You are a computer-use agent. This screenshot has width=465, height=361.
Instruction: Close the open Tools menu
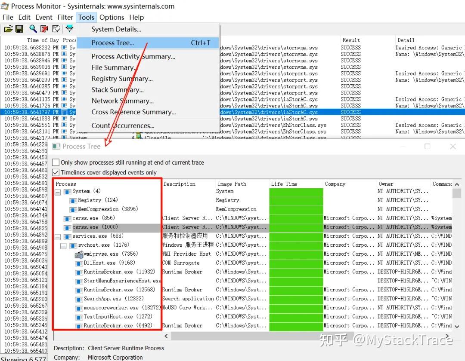click(x=86, y=18)
